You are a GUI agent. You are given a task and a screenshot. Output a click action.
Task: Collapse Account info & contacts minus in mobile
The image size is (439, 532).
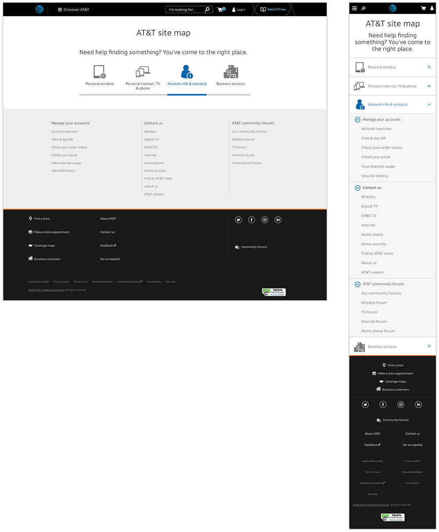(429, 105)
